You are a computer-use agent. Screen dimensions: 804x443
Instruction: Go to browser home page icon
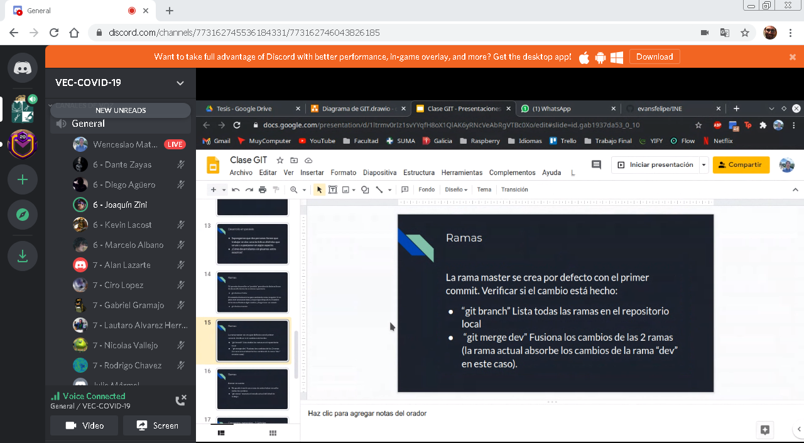tap(74, 33)
